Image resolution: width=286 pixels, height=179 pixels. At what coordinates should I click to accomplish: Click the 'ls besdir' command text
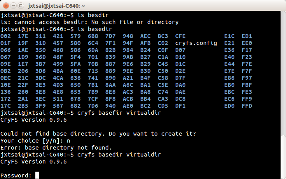(89, 15)
